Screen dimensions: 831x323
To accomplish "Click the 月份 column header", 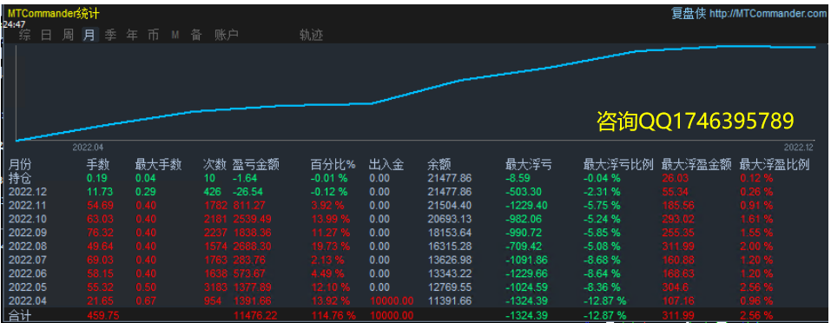I will pos(20,165).
